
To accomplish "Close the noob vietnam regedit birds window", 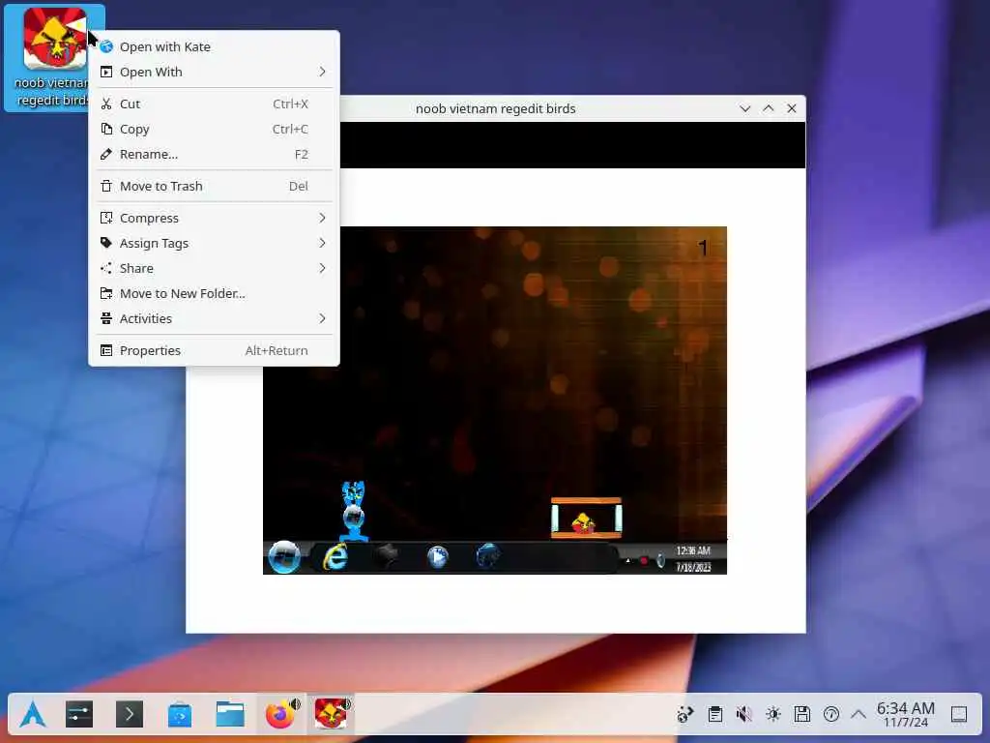I will coord(792,108).
